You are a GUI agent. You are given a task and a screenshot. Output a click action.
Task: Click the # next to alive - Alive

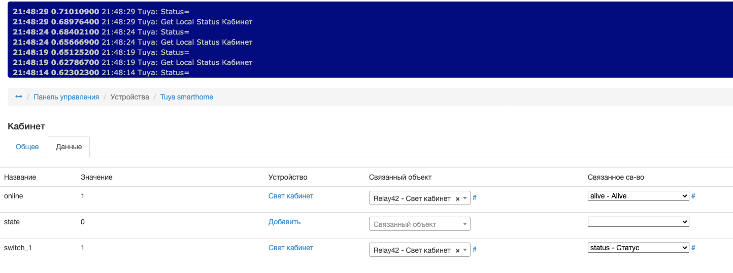[693, 196]
